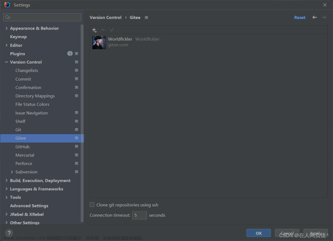333x241 pixels.
Task: Collapse the Version Control section
Action: click(6, 62)
